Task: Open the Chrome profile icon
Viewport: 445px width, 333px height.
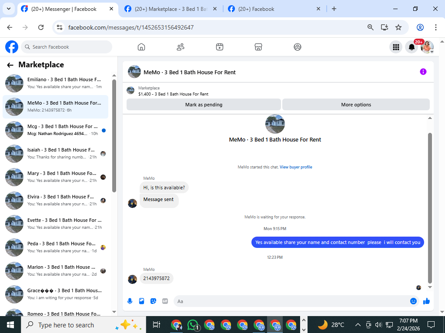Action: coord(420,27)
